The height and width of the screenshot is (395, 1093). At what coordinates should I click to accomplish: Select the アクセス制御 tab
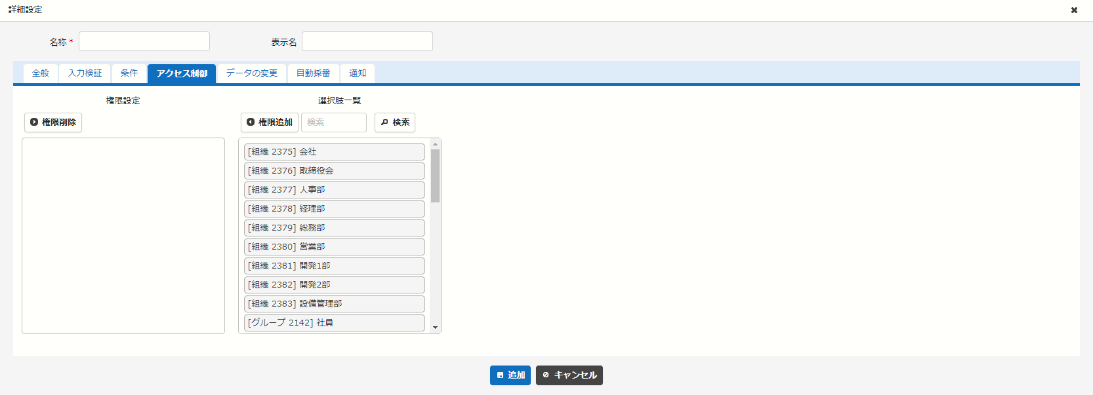point(182,73)
